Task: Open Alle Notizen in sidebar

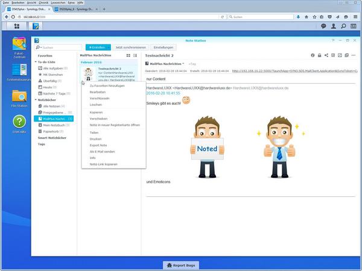Action: point(52,106)
